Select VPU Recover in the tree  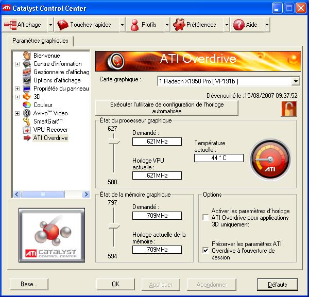coord(50,130)
